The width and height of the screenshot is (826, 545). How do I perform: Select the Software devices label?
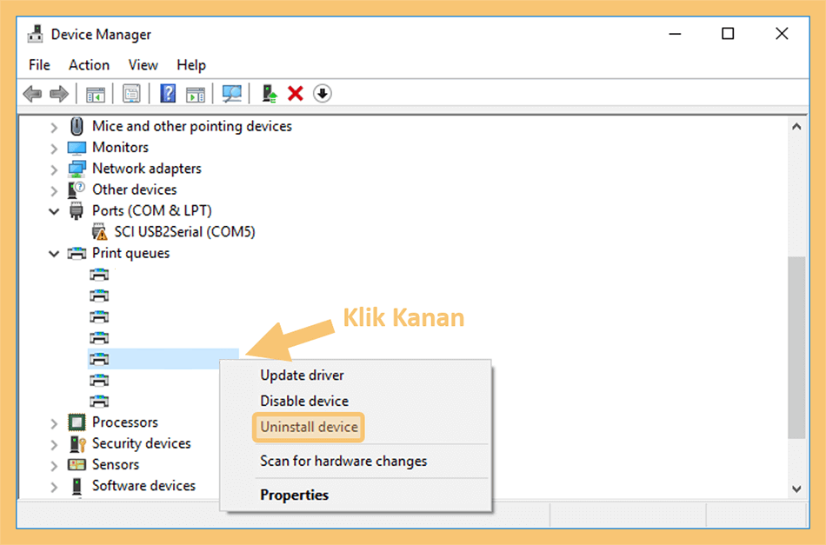(x=143, y=486)
